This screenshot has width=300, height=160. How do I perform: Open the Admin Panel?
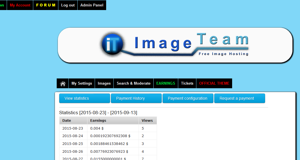[x=92, y=5]
